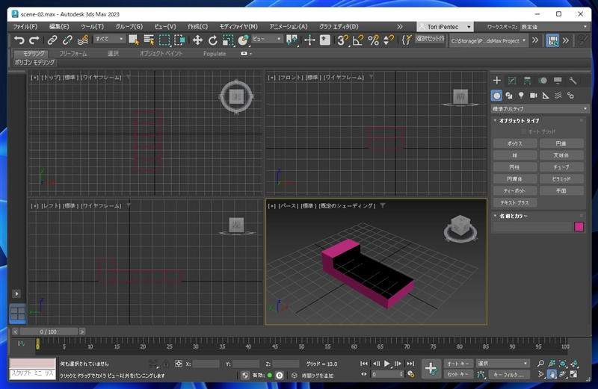Switch to the オブジェクト ペイント ribbon tab
The height and width of the screenshot is (389, 598).
click(161, 54)
